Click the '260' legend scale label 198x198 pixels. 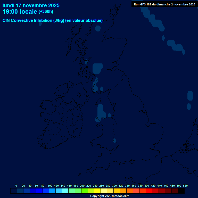click(102, 186)
